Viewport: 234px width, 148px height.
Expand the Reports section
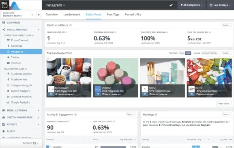coord(39,124)
